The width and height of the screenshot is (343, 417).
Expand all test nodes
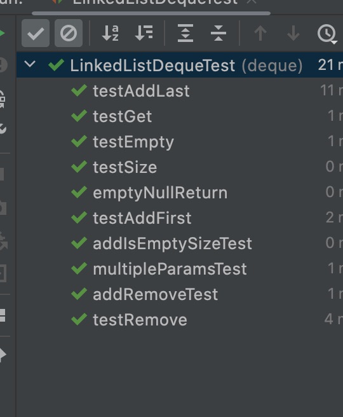185,33
